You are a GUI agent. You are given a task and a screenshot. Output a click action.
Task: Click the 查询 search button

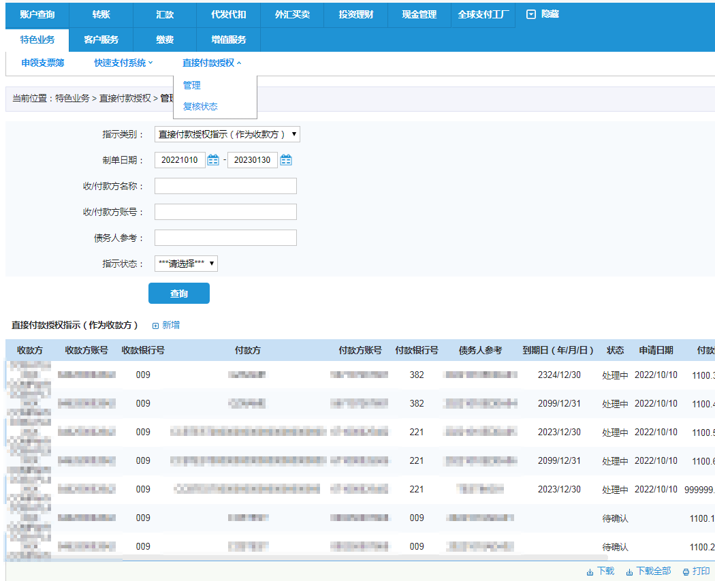[179, 294]
